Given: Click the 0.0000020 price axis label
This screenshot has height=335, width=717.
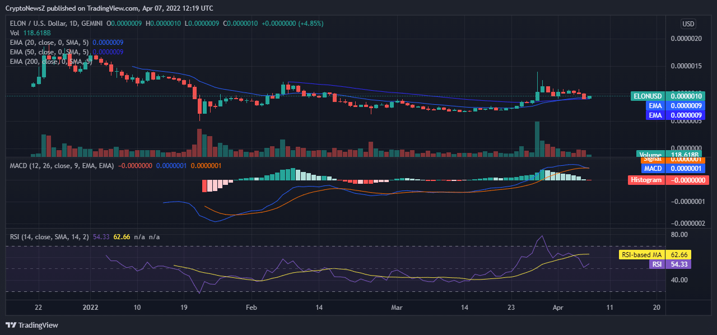Looking at the screenshot, I should pyautogui.click(x=686, y=39).
